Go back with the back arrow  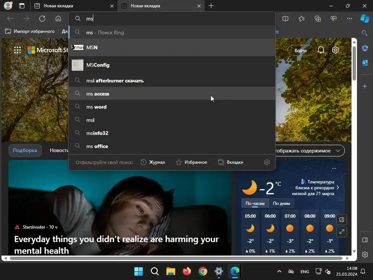10,19
